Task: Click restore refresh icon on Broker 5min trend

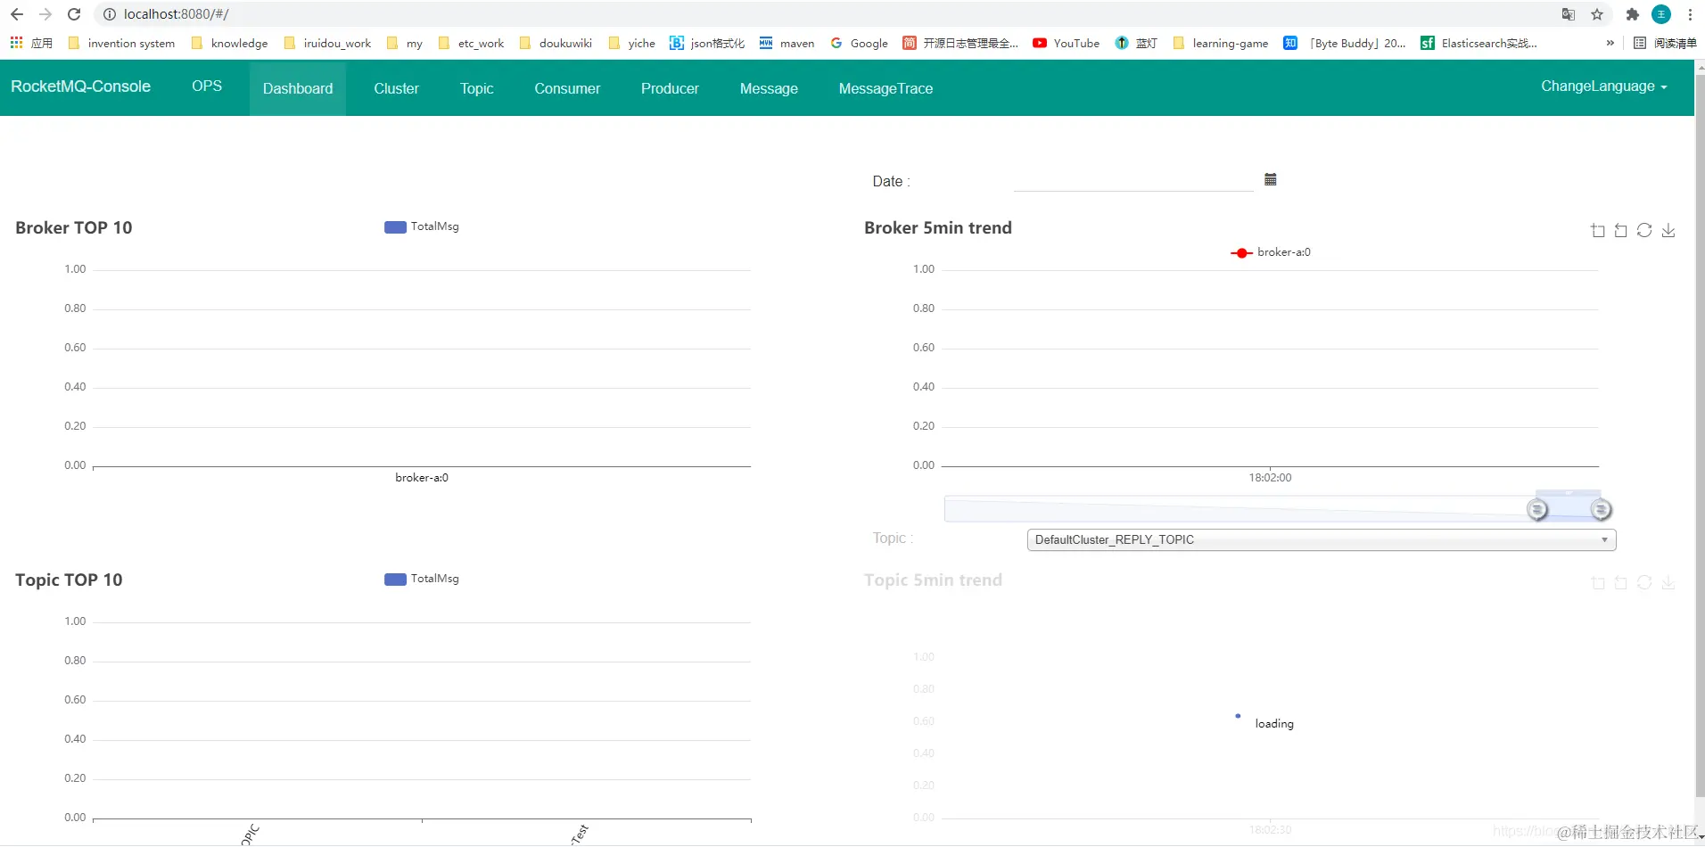Action: tap(1644, 230)
